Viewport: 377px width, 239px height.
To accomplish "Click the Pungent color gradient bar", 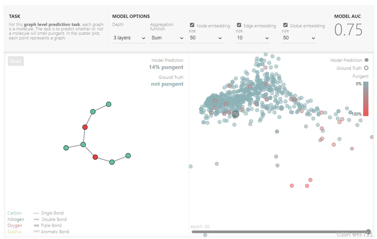I will (366, 99).
